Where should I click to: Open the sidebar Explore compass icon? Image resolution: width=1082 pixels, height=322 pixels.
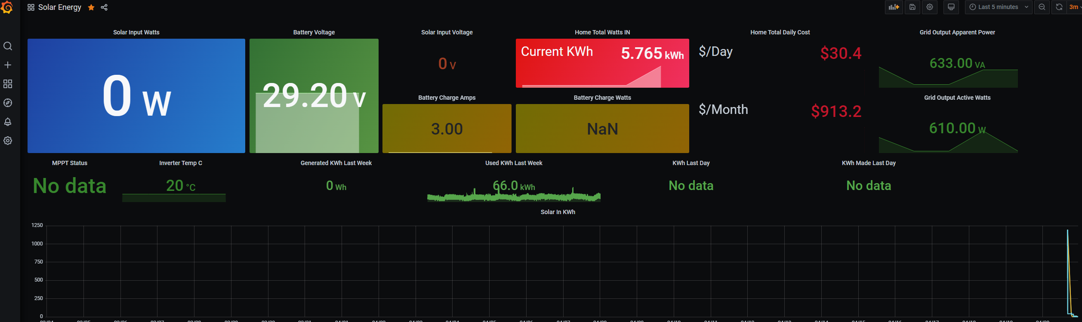(x=8, y=103)
